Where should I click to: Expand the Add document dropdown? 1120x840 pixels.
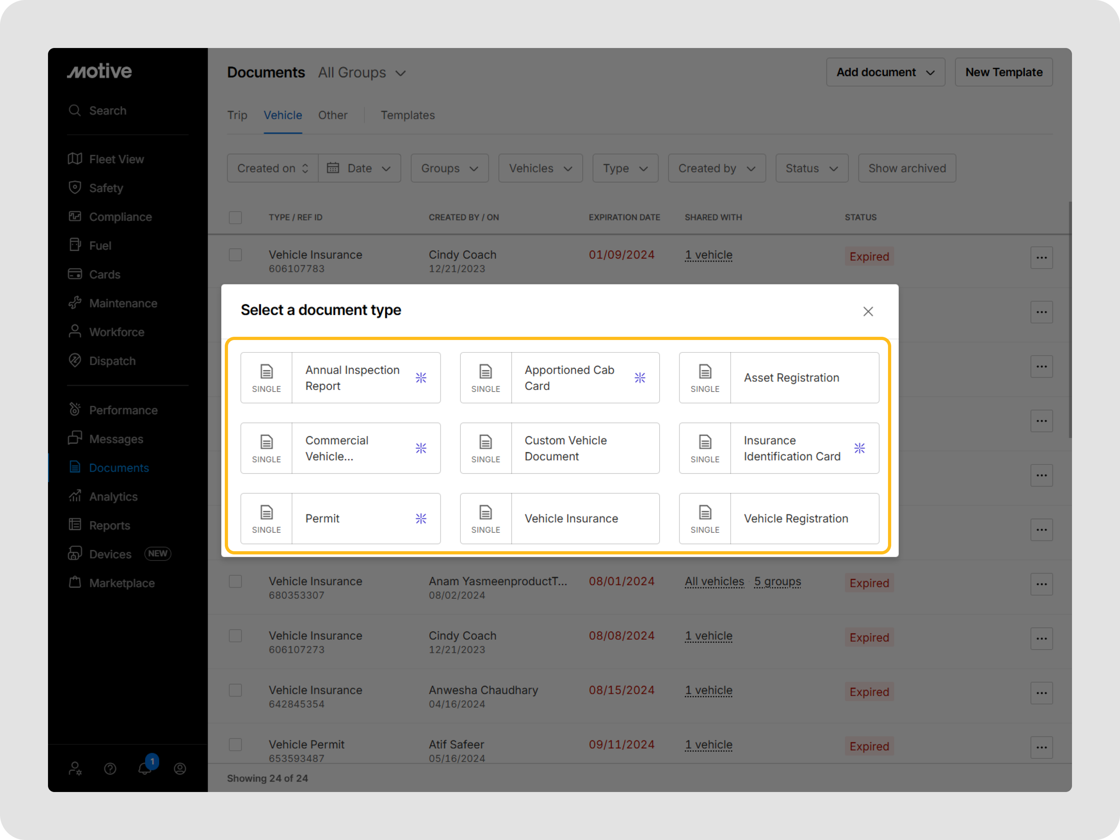pyautogui.click(x=885, y=72)
